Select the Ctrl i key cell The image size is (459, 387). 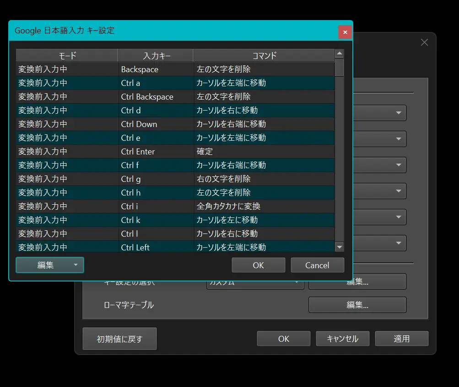tap(156, 207)
